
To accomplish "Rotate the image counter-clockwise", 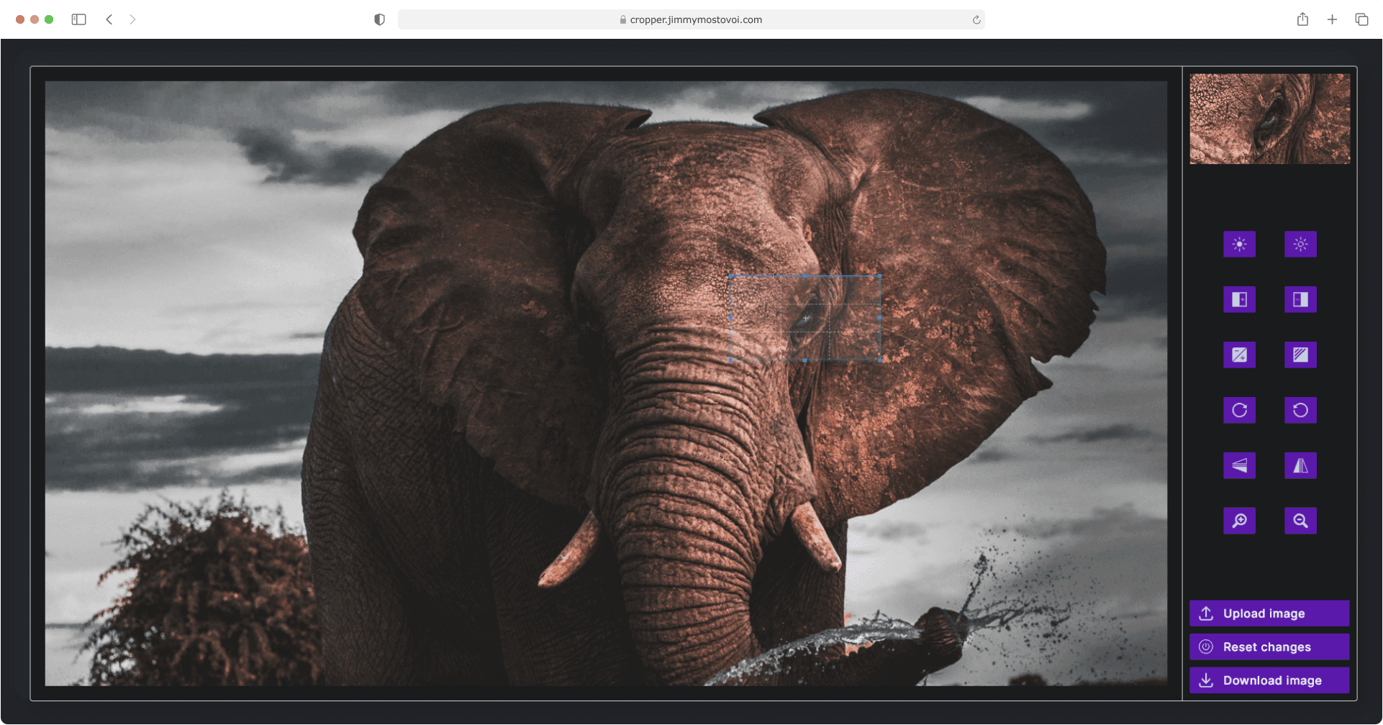I will 1300,411.
